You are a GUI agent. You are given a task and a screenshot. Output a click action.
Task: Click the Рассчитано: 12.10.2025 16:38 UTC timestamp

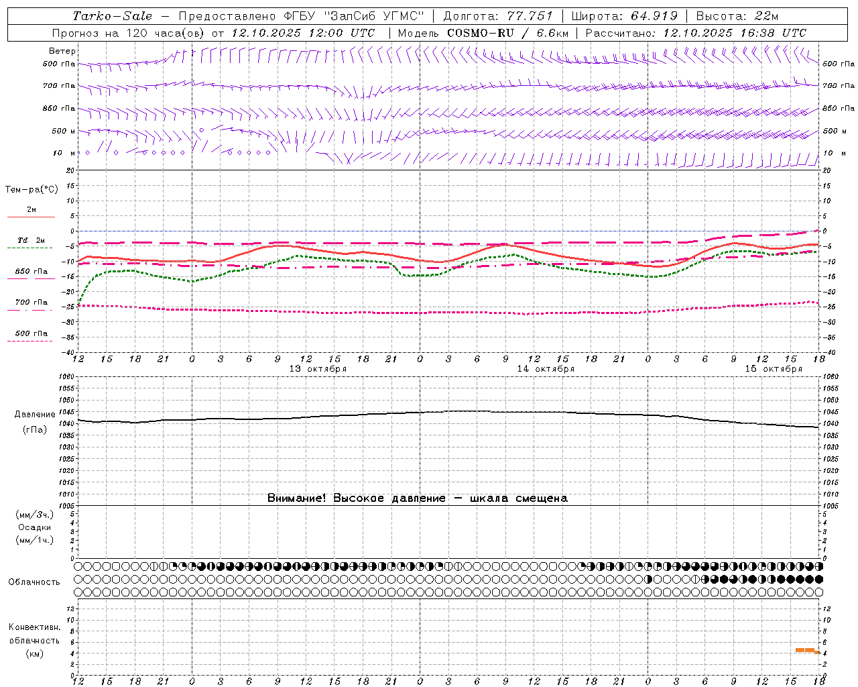coord(696,33)
